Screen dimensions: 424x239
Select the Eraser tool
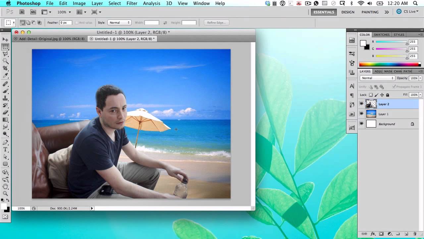[x=5, y=113]
